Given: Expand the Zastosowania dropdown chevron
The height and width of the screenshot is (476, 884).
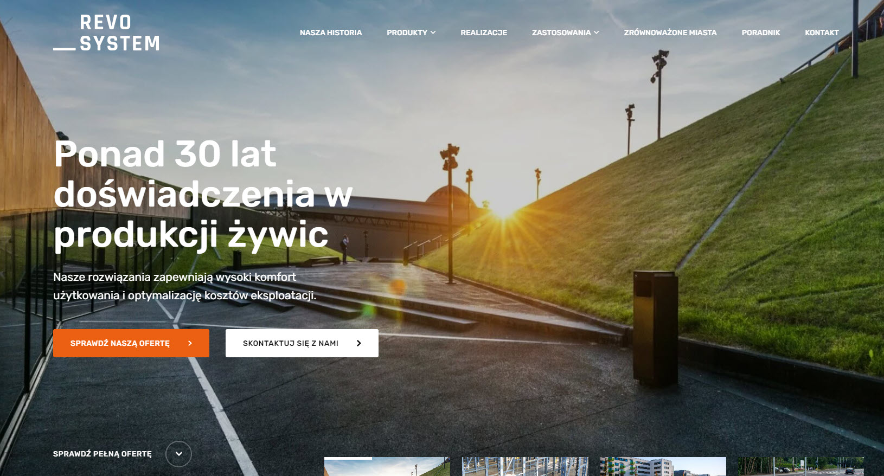Looking at the screenshot, I should [x=596, y=33].
